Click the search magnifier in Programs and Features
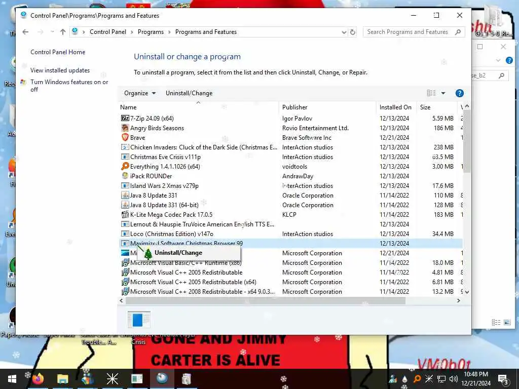 458,32
